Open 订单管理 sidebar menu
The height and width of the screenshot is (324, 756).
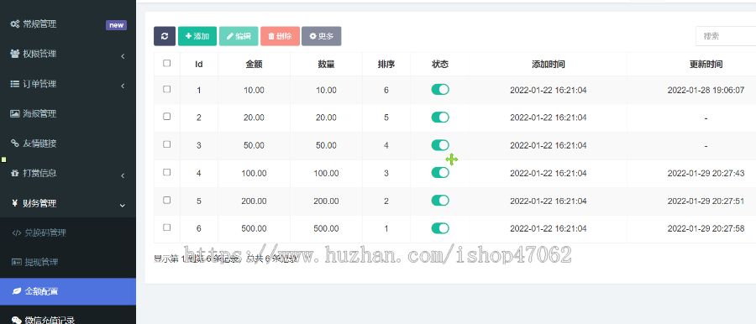coord(68,84)
